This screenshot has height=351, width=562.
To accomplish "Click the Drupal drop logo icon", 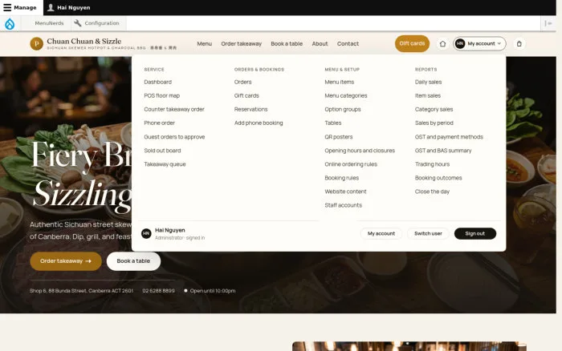I will point(10,23).
